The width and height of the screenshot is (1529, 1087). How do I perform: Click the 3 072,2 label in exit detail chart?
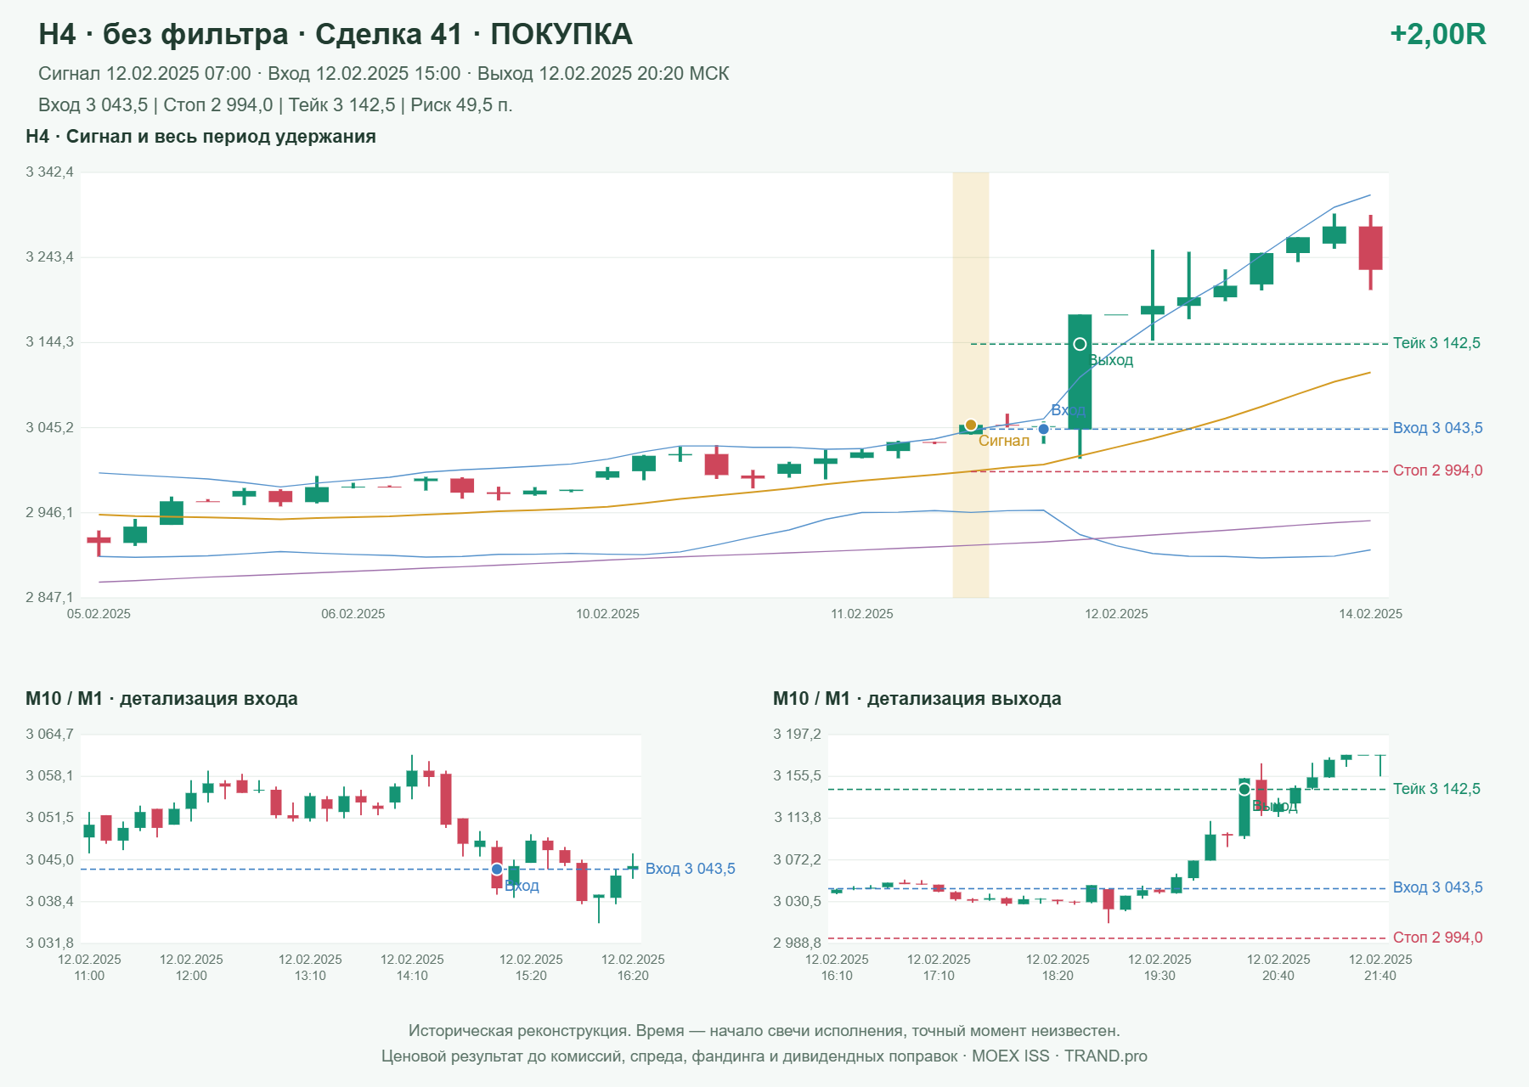click(x=797, y=860)
